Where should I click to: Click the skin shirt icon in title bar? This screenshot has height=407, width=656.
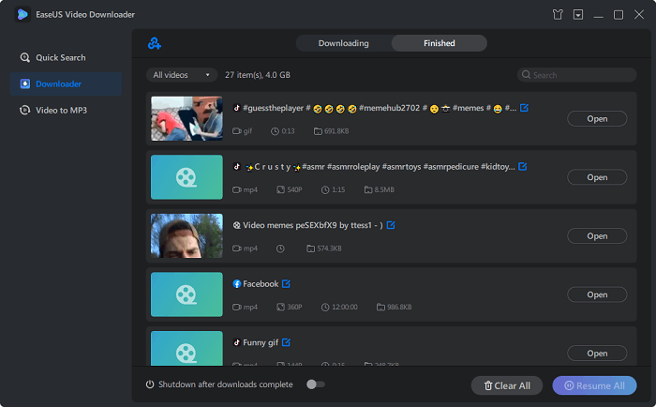[559, 15]
